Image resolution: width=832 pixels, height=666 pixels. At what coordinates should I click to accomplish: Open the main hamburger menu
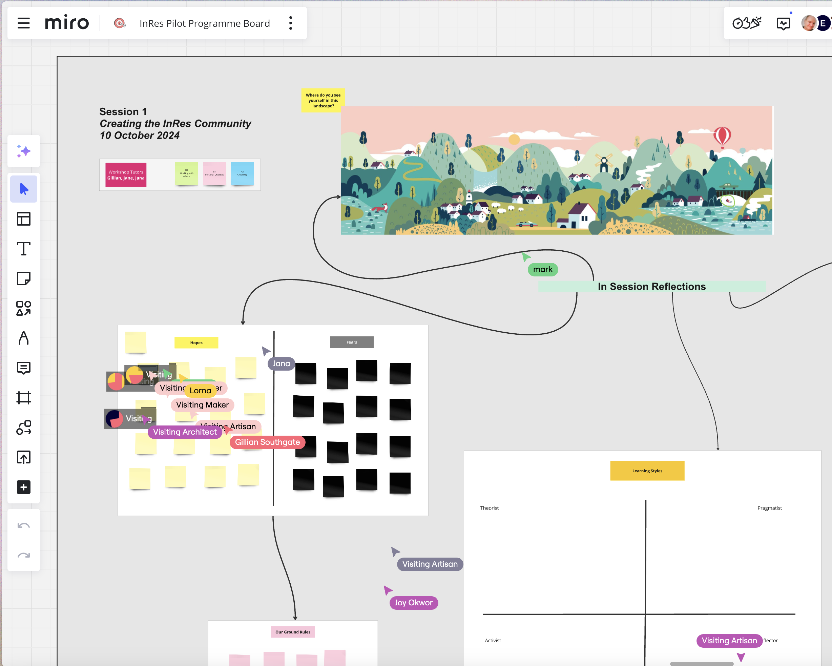point(23,23)
